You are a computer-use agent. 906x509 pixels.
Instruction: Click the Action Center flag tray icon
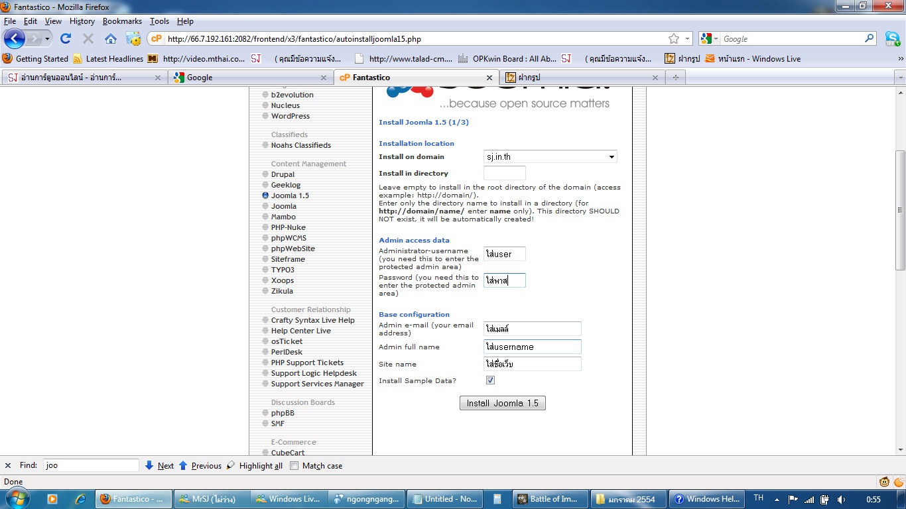pos(793,499)
